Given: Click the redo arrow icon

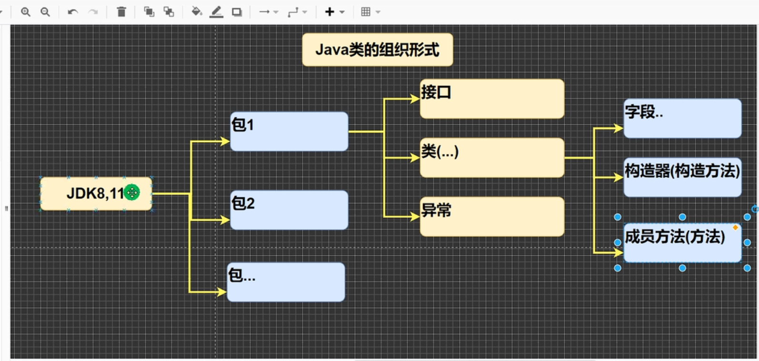Looking at the screenshot, I should coord(93,12).
